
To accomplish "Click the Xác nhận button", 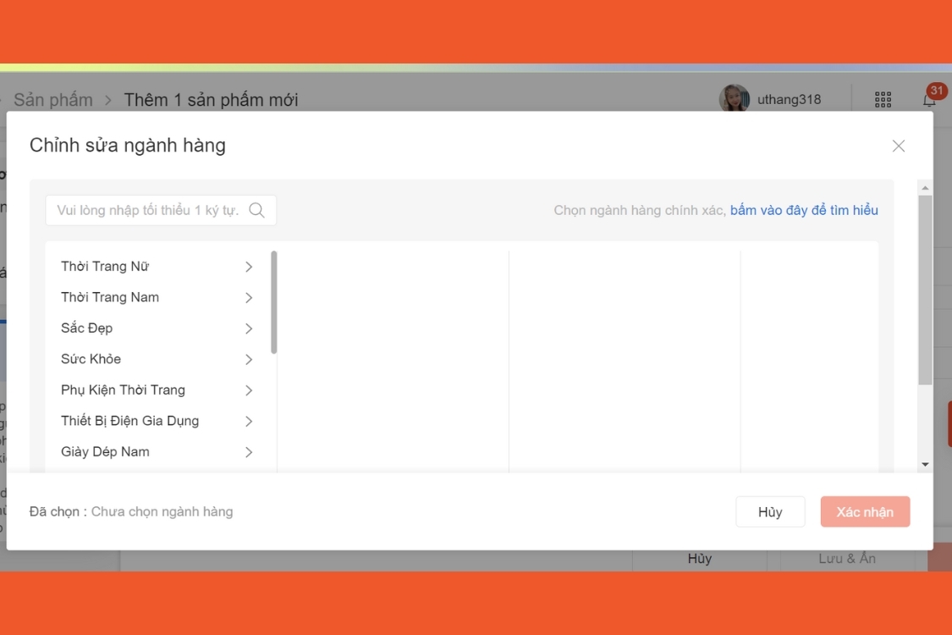I will 865,511.
